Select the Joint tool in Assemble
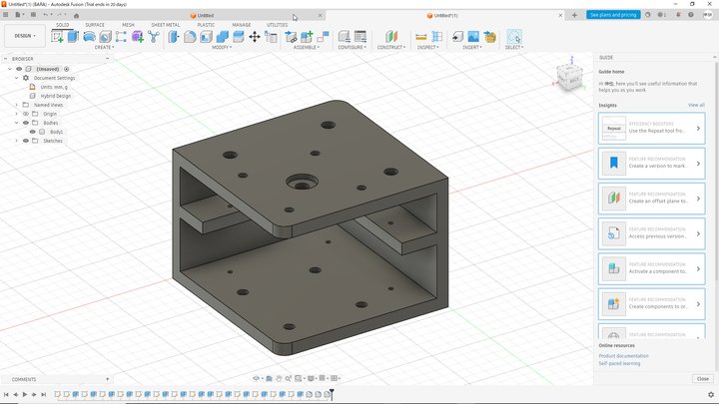Viewport: 719px width, 404px height. (324, 37)
